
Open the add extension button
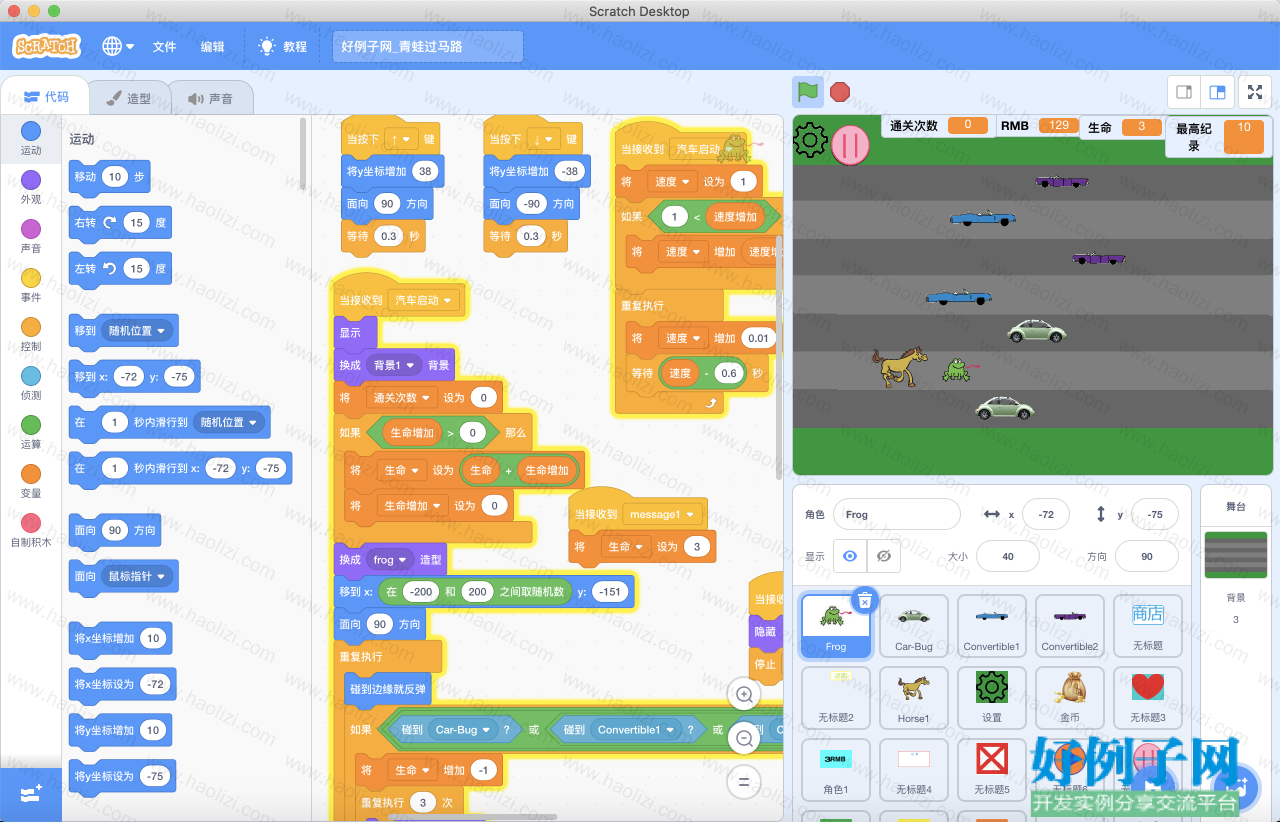[x=31, y=795]
